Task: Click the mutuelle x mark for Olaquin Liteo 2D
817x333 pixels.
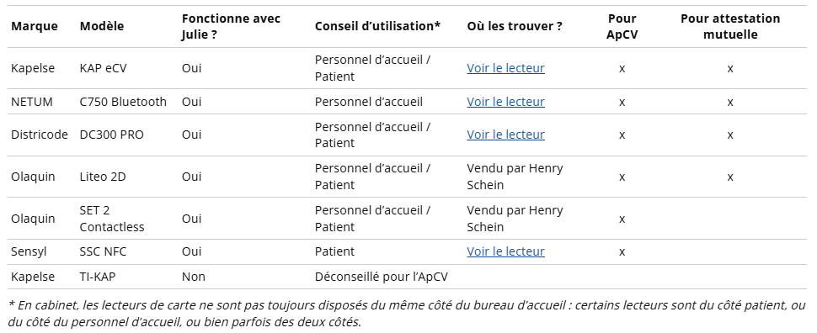Action: (x=730, y=177)
